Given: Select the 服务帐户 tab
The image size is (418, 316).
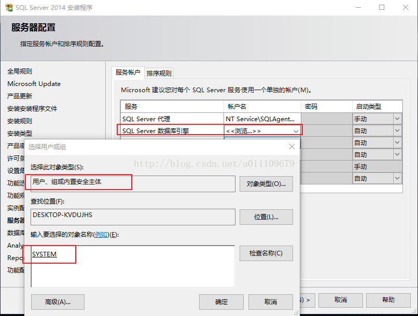Looking at the screenshot, I should 128,73.
